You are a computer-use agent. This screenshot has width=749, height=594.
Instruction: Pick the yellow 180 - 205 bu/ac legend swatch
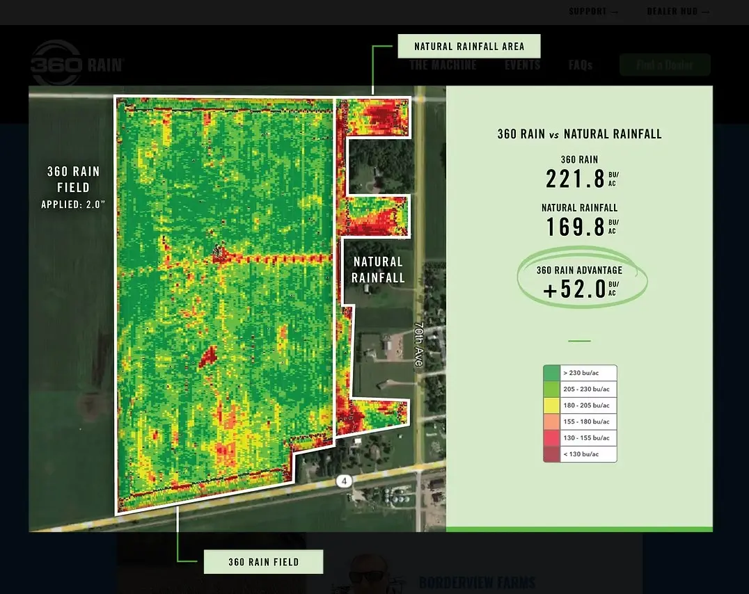pyautogui.click(x=551, y=406)
